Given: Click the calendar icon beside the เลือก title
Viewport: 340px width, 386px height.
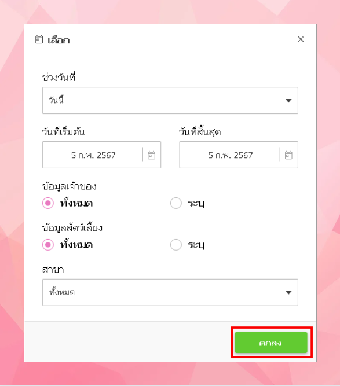Looking at the screenshot, I should tap(39, 39).
